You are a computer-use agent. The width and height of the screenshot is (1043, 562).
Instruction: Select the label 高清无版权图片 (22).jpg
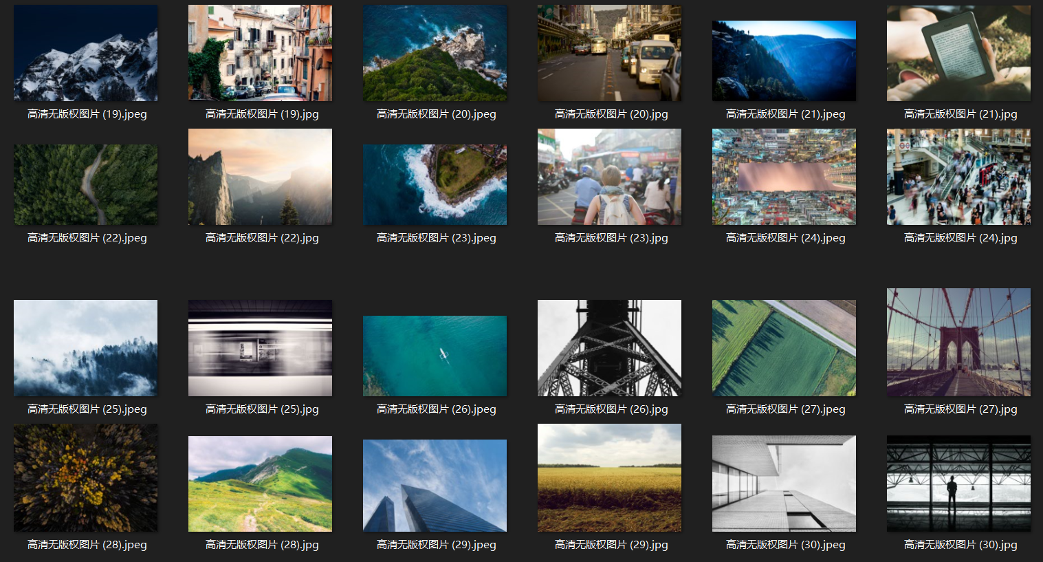click(262, 238)
